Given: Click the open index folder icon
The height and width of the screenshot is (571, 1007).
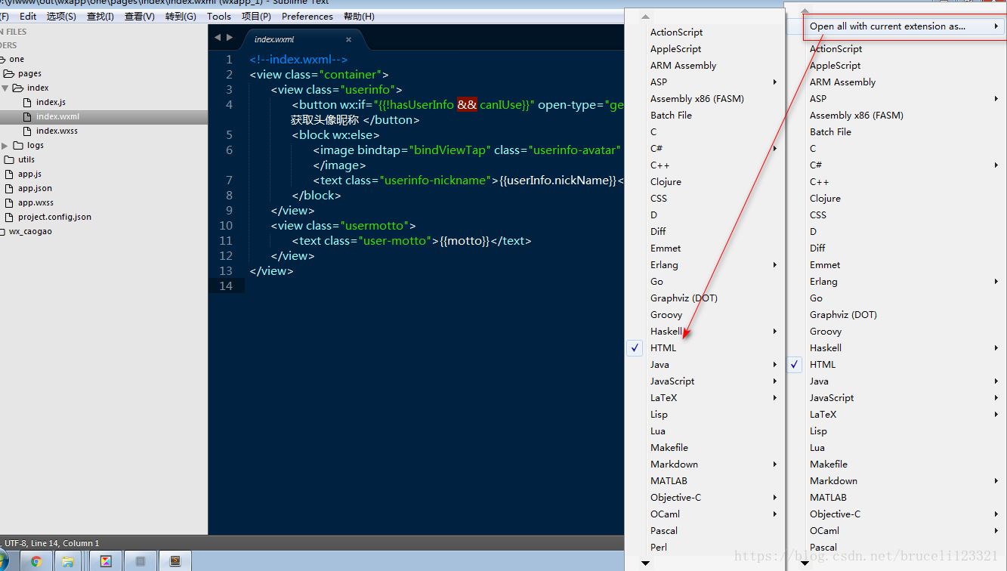Looking at the screenshot, I should (18, 88).
